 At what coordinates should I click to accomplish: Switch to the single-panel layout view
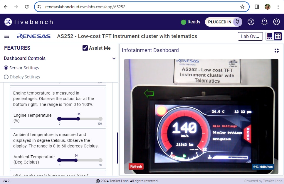click(270, 36)
